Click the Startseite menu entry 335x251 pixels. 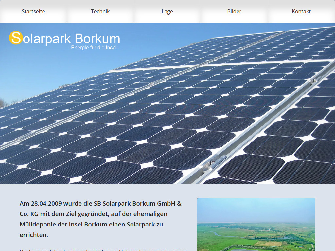[33, 11]
